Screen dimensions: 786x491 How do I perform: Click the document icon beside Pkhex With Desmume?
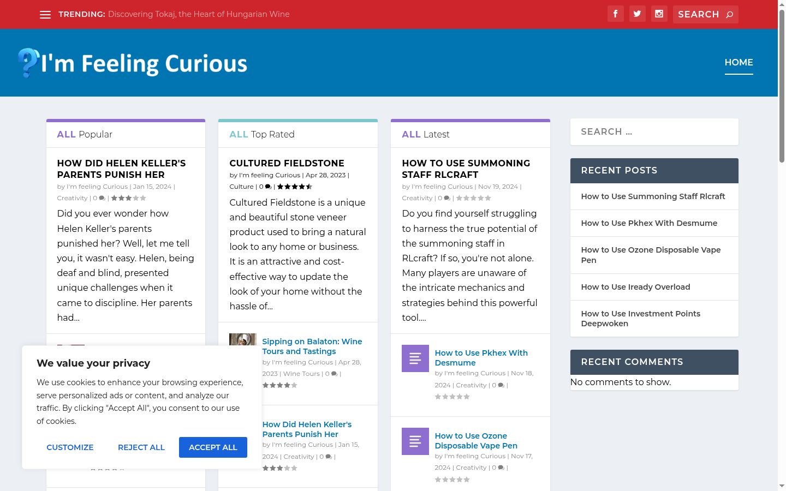coord(415,358)
